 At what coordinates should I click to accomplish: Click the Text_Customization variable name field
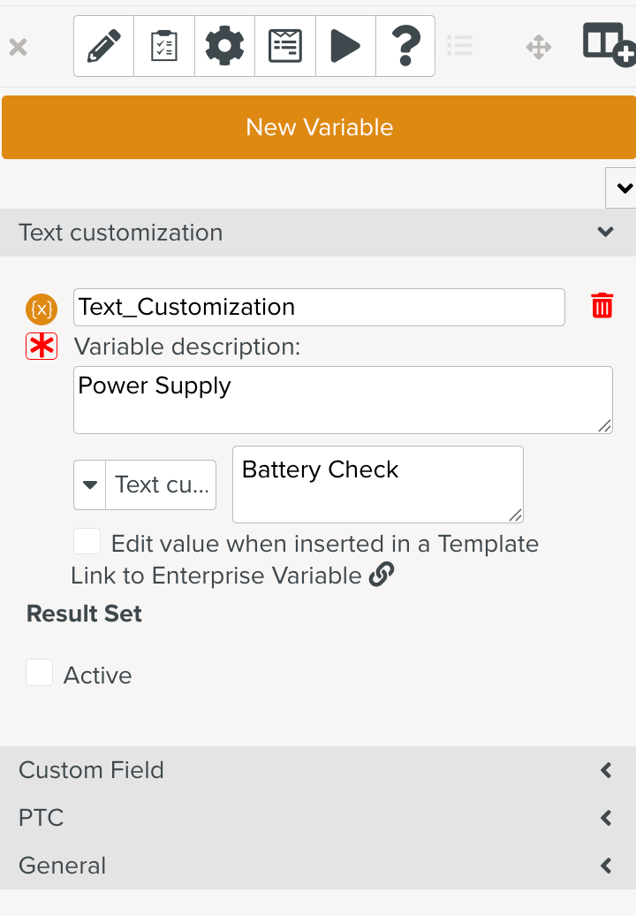coord(319,307)
